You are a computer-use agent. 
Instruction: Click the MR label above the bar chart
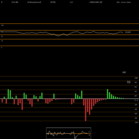[x=124, y=72]
